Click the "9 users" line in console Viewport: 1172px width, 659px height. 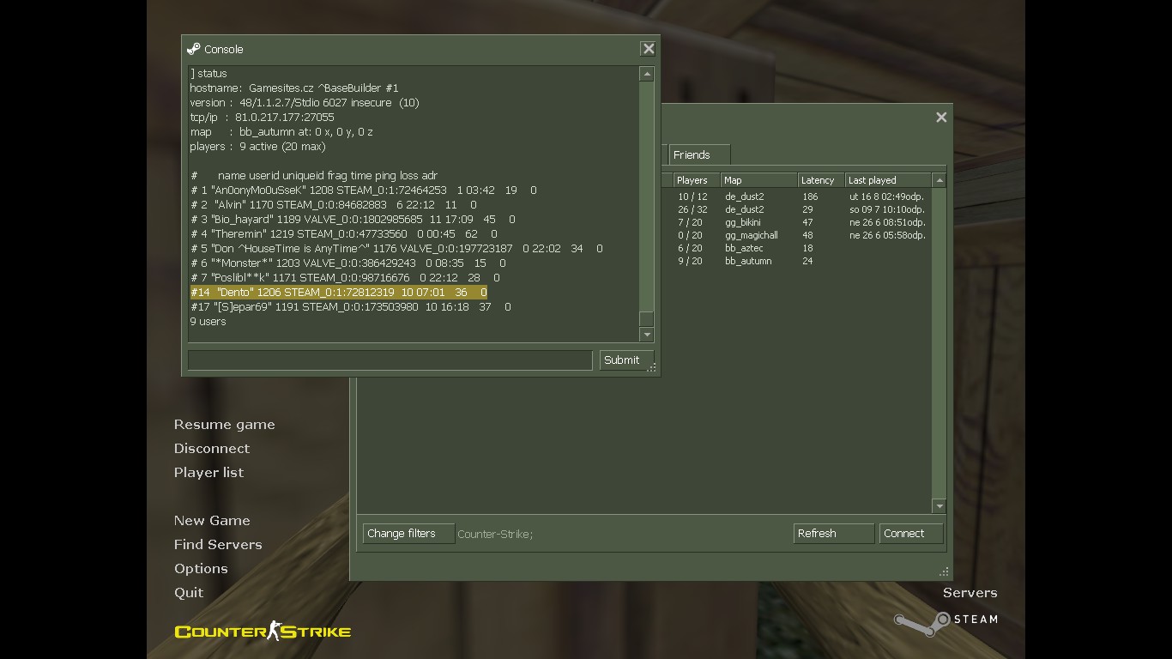[208, 322]
